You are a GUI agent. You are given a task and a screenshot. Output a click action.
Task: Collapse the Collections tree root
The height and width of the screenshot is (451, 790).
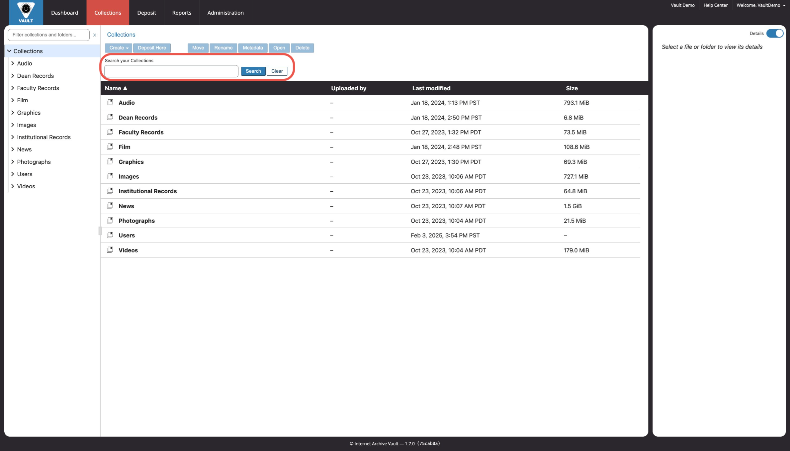pos(9,51)
